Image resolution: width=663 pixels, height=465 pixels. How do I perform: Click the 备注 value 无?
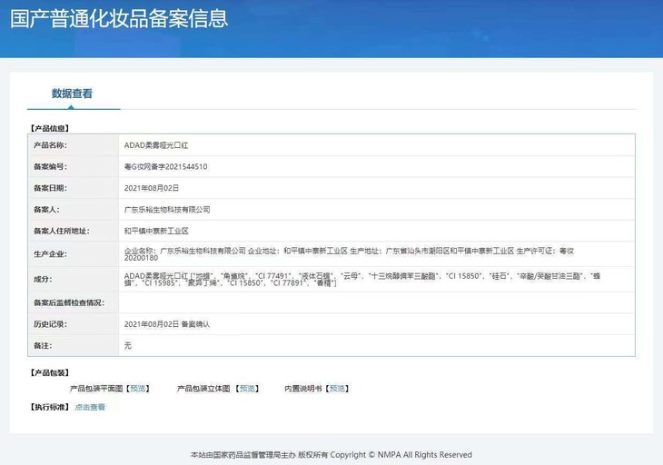[x=128, y=346]
